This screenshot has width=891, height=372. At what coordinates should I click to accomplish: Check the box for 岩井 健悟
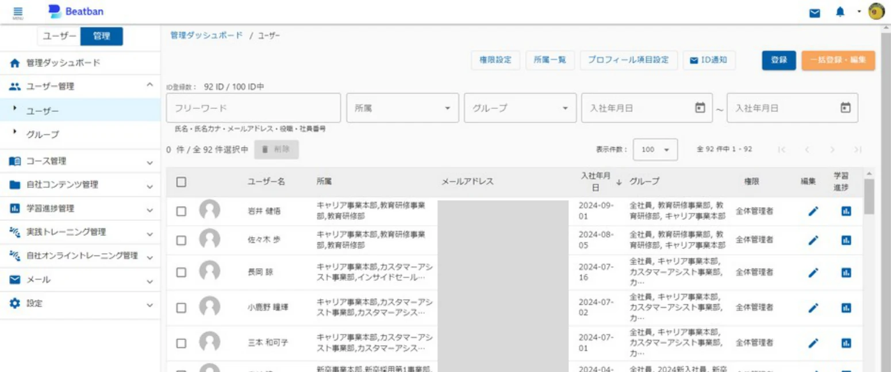tap(181, 211)
